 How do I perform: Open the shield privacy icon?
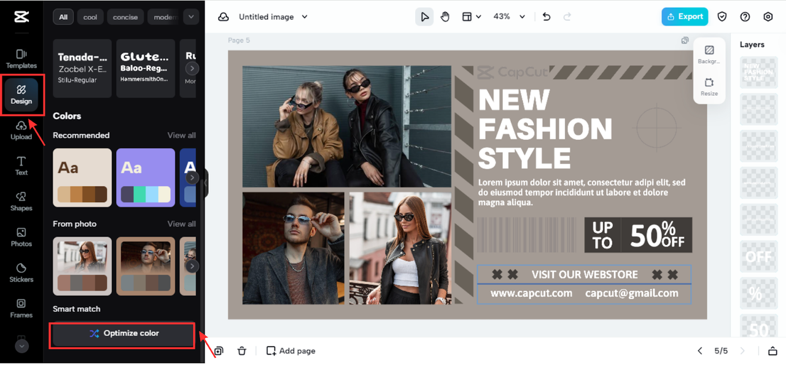click(723, 17)
